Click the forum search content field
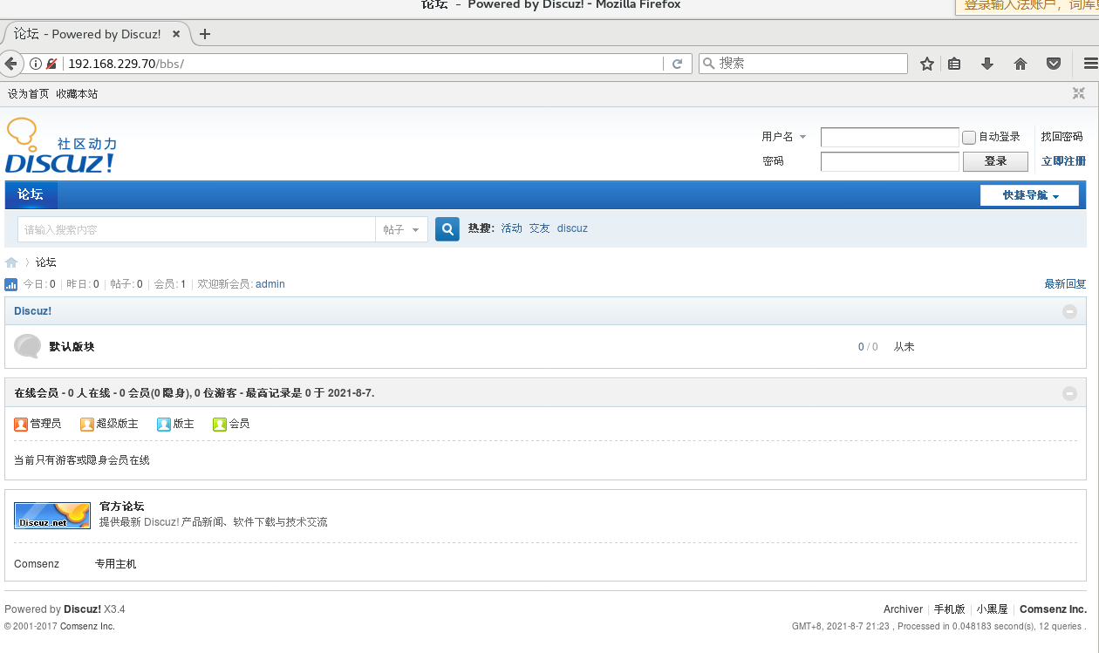The width and height of the screenshot is (1099, 653). (x=196, y=229)
